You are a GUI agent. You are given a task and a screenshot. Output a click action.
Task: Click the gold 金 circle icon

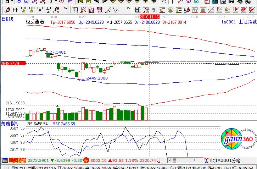tap(171, 10)
